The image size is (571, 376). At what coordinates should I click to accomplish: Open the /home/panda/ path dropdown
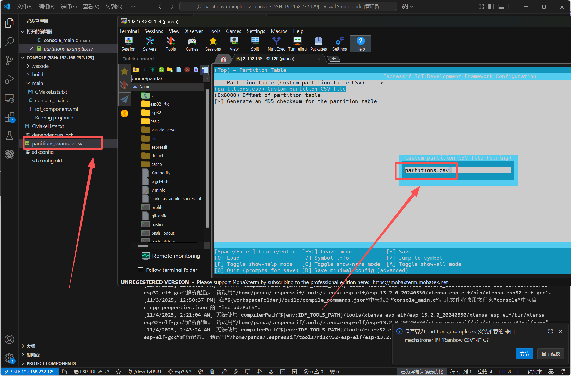207,78
